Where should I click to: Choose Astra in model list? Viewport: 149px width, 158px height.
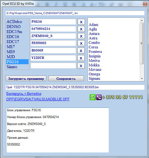click(93, 38)
